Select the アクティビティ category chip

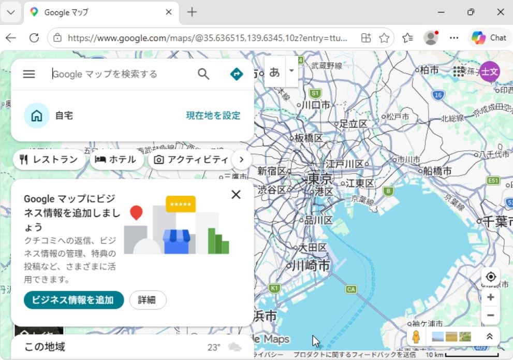pos(192,160)
